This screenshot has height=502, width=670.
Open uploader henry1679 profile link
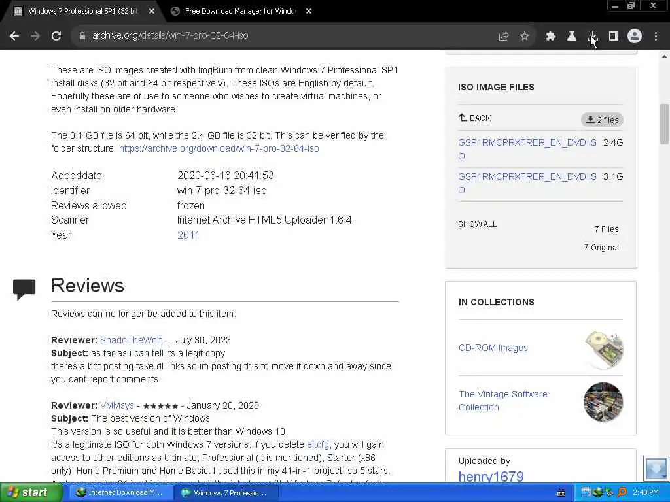click(491, 476)
